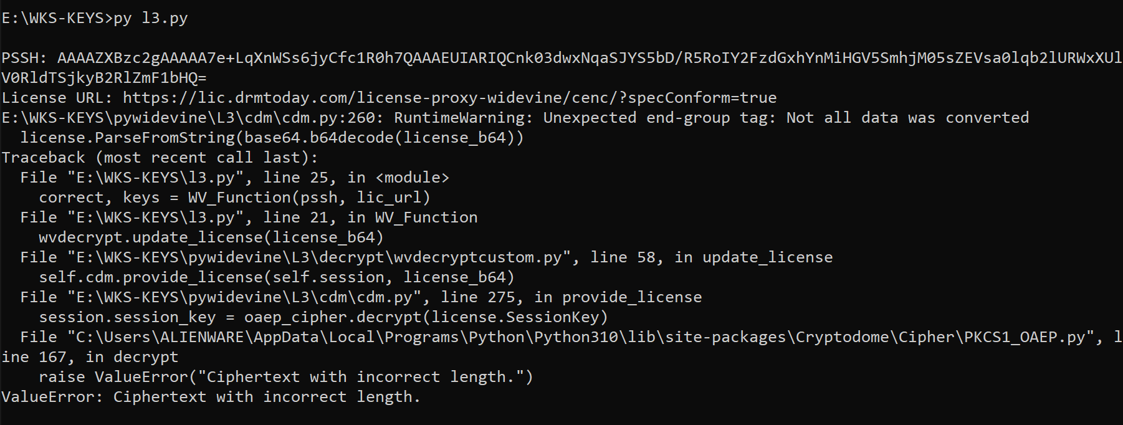Click the final ValueError error message
The height and width of the screenshot is (425, 1123).
tap(211, 397)
